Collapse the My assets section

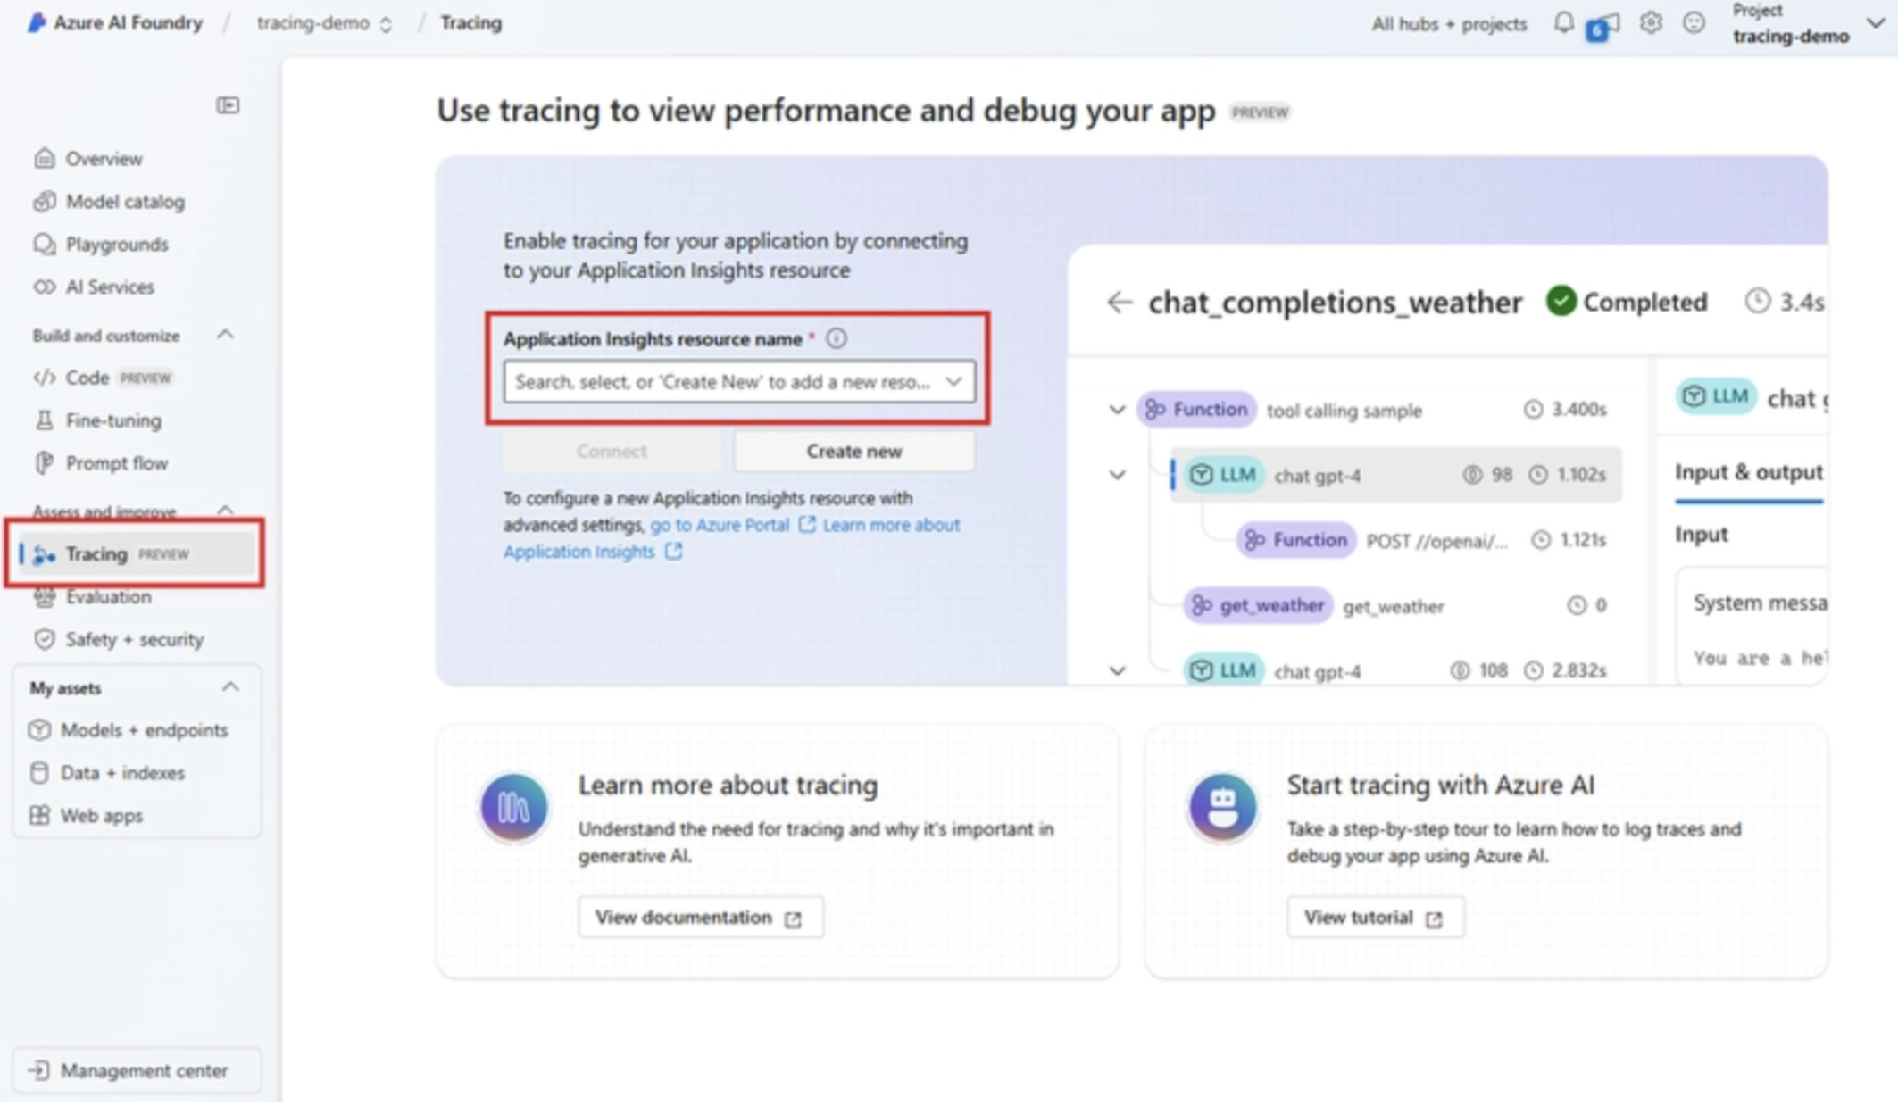230,686
